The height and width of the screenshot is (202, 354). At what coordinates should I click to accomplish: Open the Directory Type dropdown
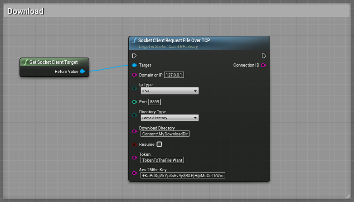(x=170, y=118)
